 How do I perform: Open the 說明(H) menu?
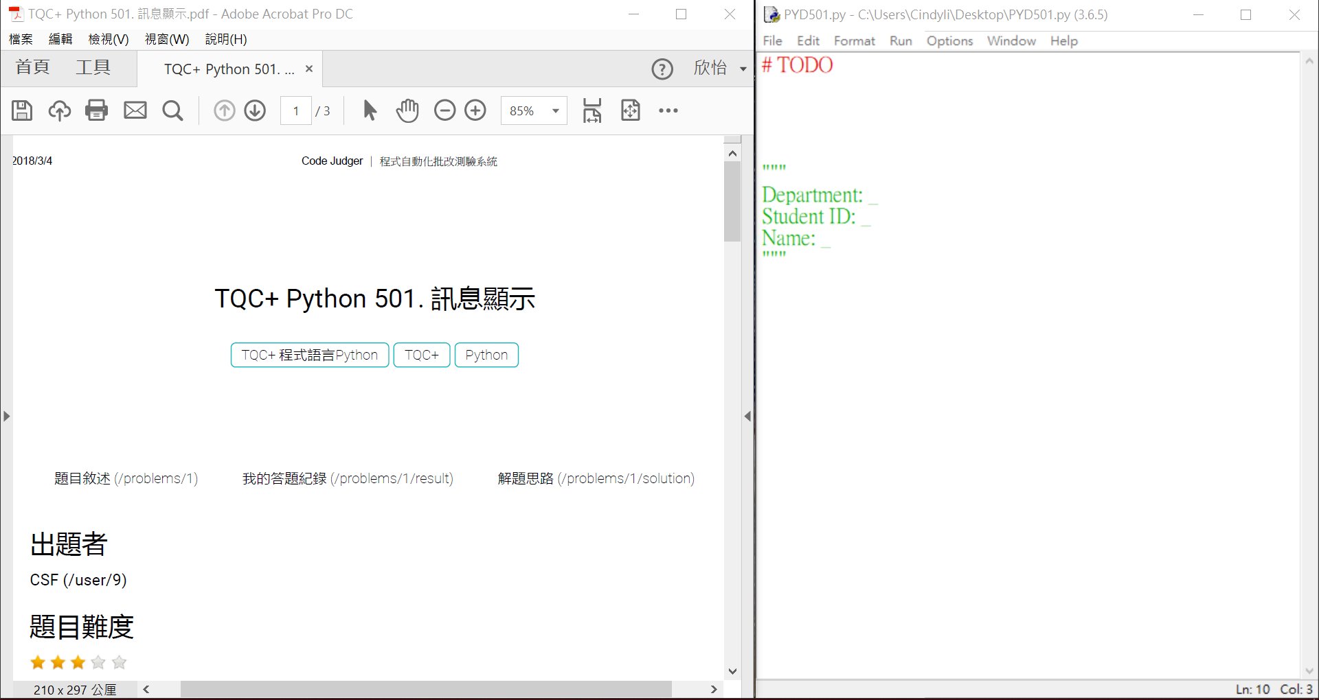(x=226, y=39)
